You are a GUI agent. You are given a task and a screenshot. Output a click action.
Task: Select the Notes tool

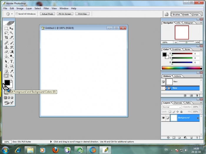[x=6, y=71]
